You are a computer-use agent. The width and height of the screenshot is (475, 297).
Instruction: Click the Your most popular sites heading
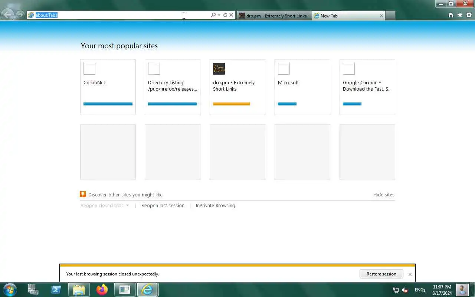click(119, 46)
